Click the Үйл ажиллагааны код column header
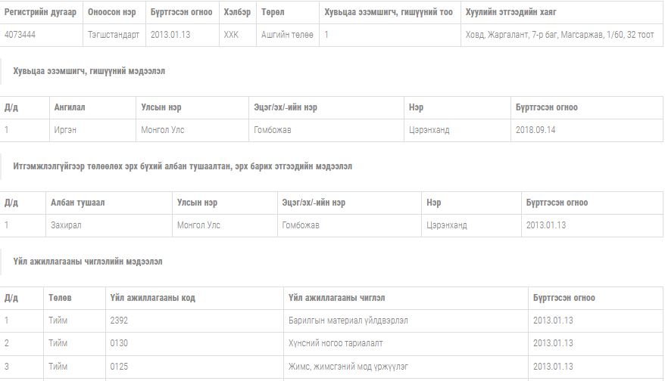 pyautogui.click(x=152, y=298)
